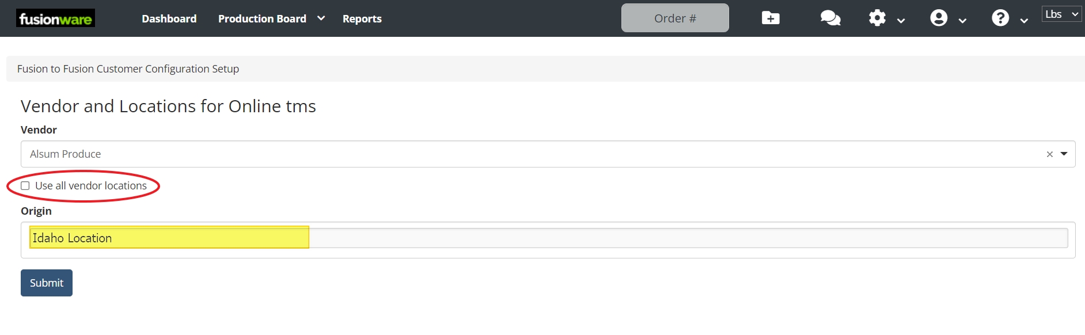Viewport: 1085px width, 335px height.
Task: Change the Lbs weight unit dropdown
Action: coord(1061,14)
